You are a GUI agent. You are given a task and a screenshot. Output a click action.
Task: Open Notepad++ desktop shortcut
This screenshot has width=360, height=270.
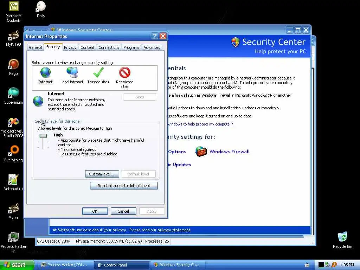pyautogui.click(x=13, y=182)
